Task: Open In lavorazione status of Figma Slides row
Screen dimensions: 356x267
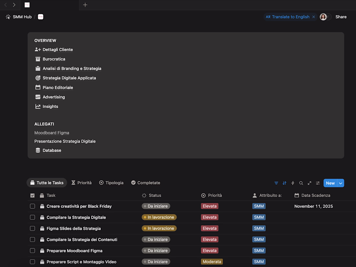Action: (x=159, y=228)
